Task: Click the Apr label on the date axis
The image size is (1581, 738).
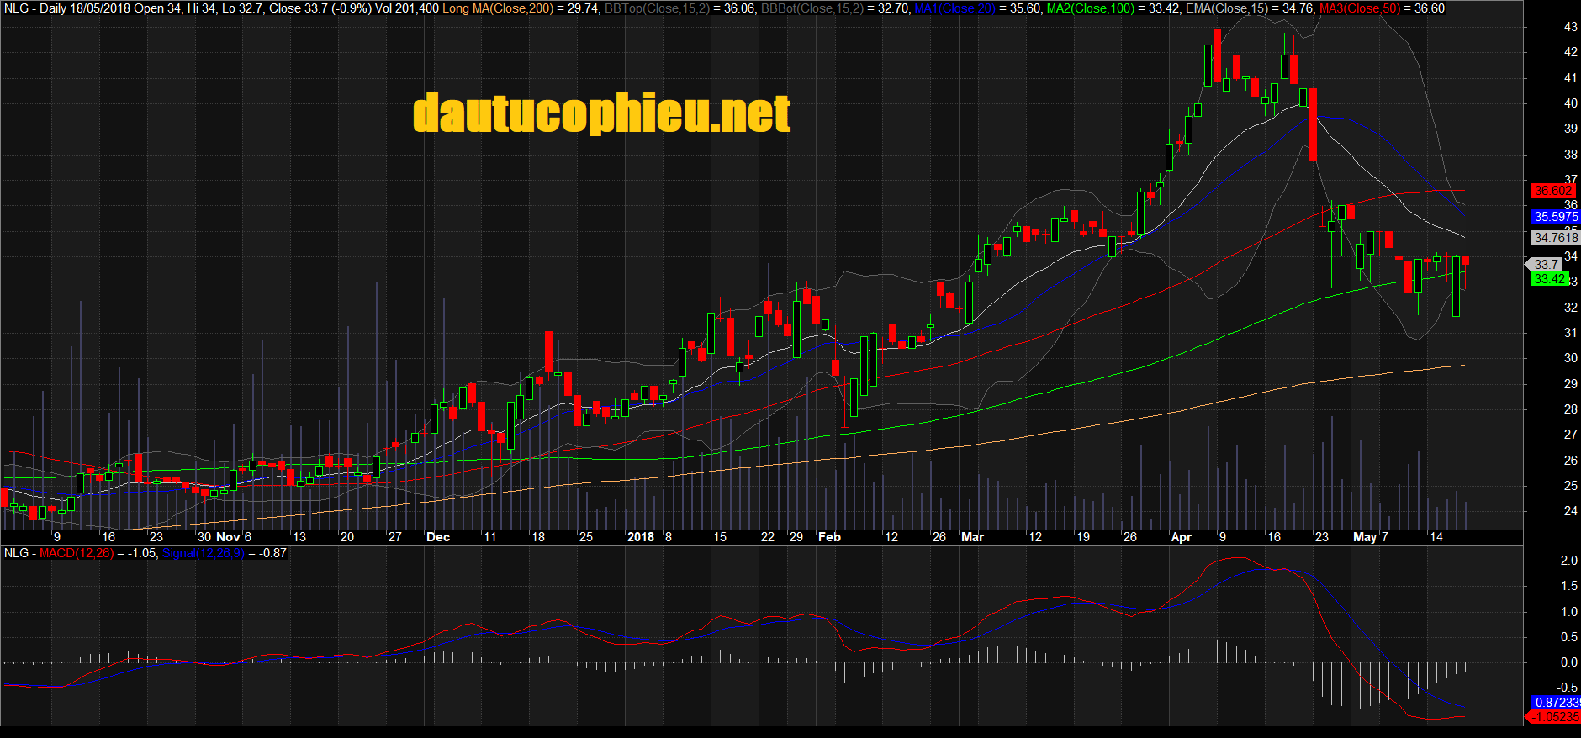Action: (x=1181, y=537)
